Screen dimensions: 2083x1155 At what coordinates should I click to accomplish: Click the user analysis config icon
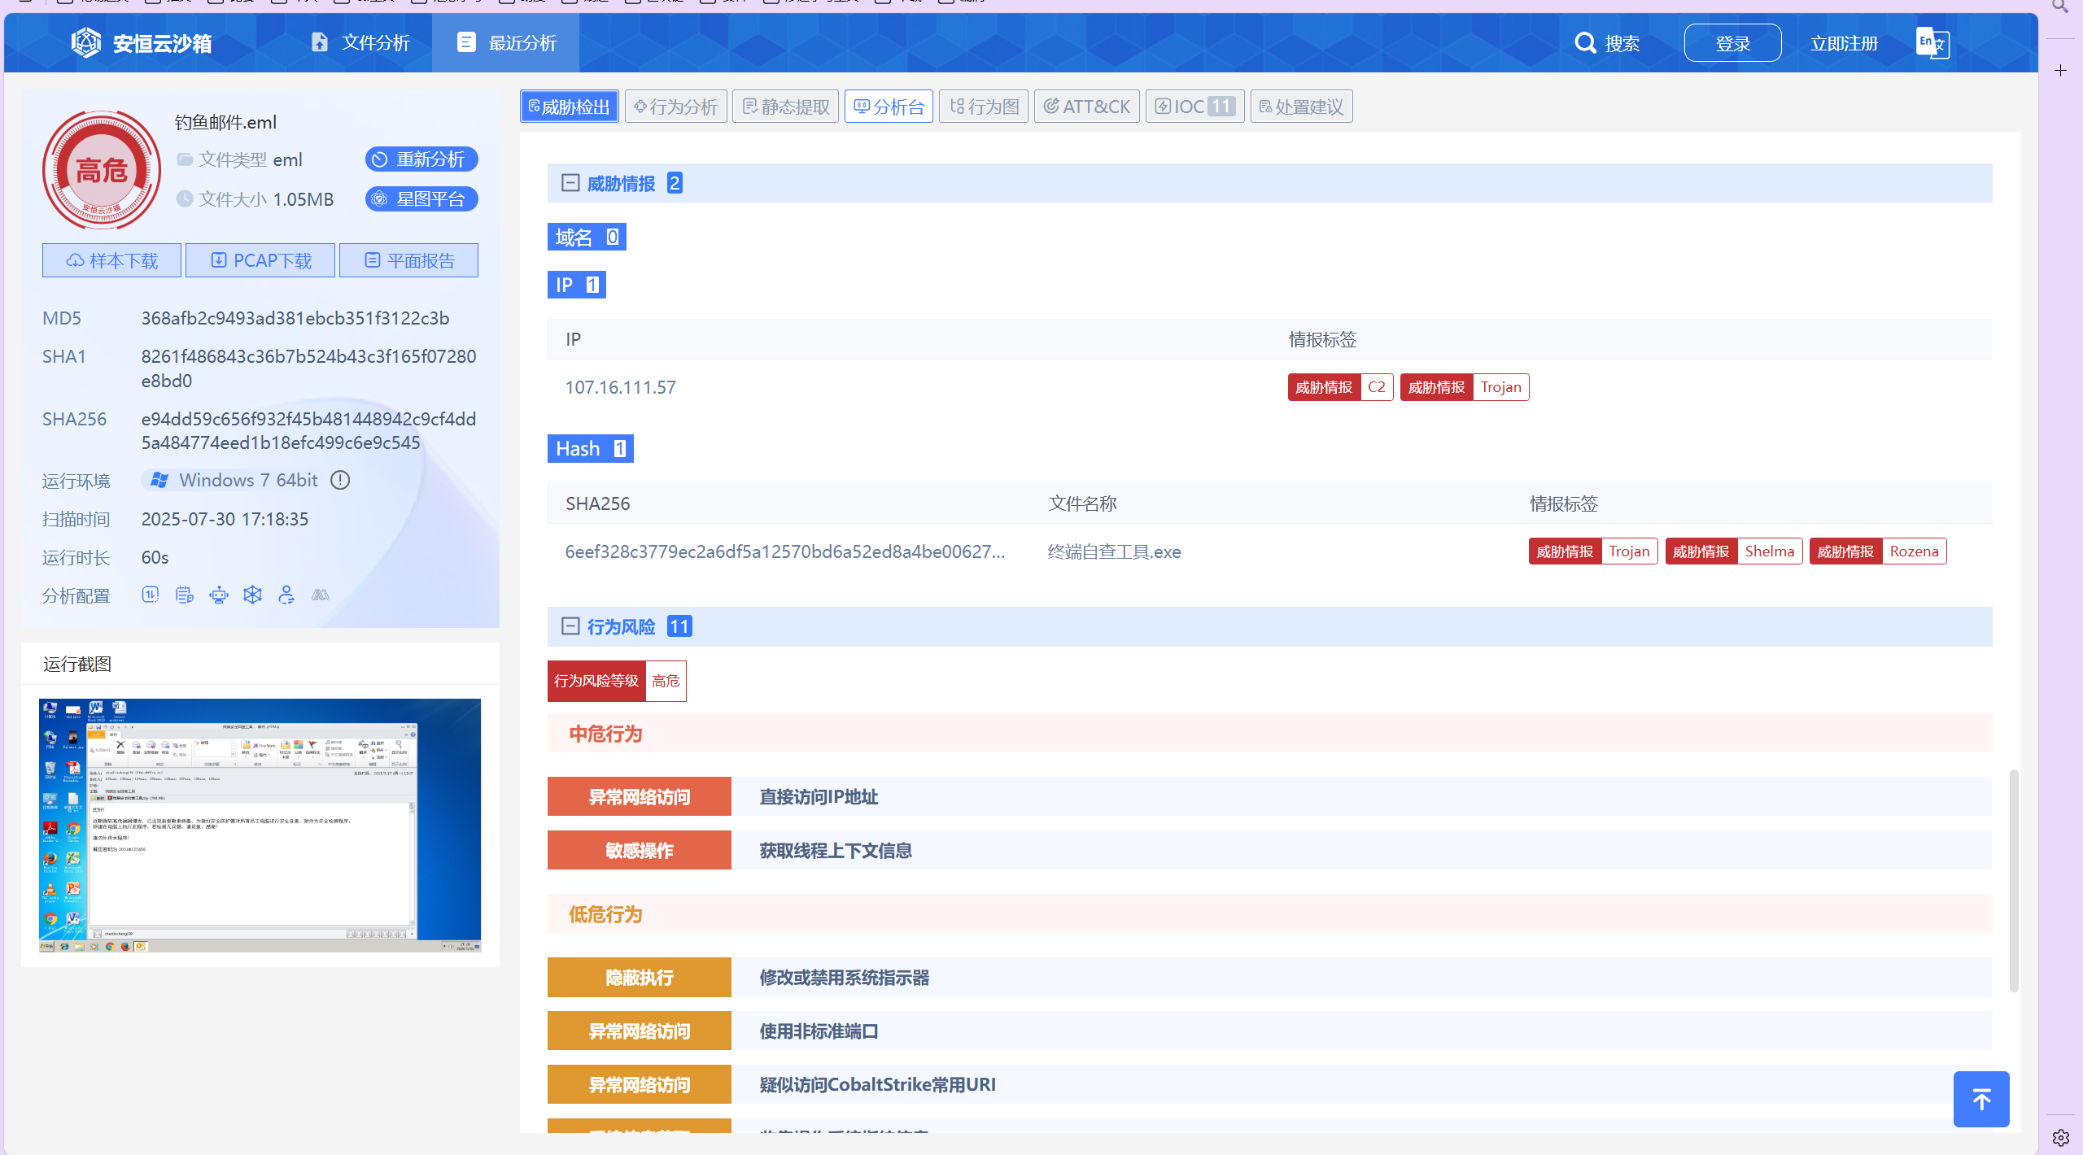(286, 595)
